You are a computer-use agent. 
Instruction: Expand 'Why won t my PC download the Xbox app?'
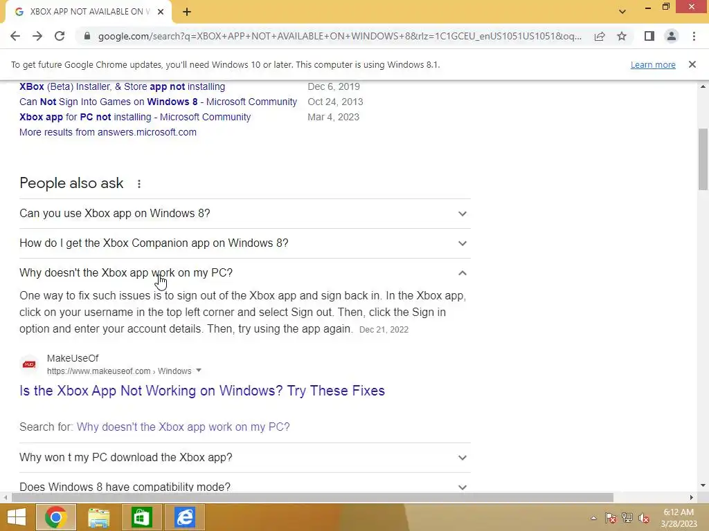click(x=244, y=458)
